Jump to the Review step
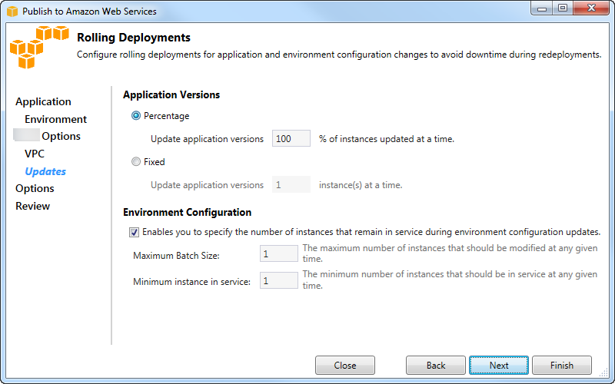This screenshot has height=384, width=615. click(x=32, y=206)
